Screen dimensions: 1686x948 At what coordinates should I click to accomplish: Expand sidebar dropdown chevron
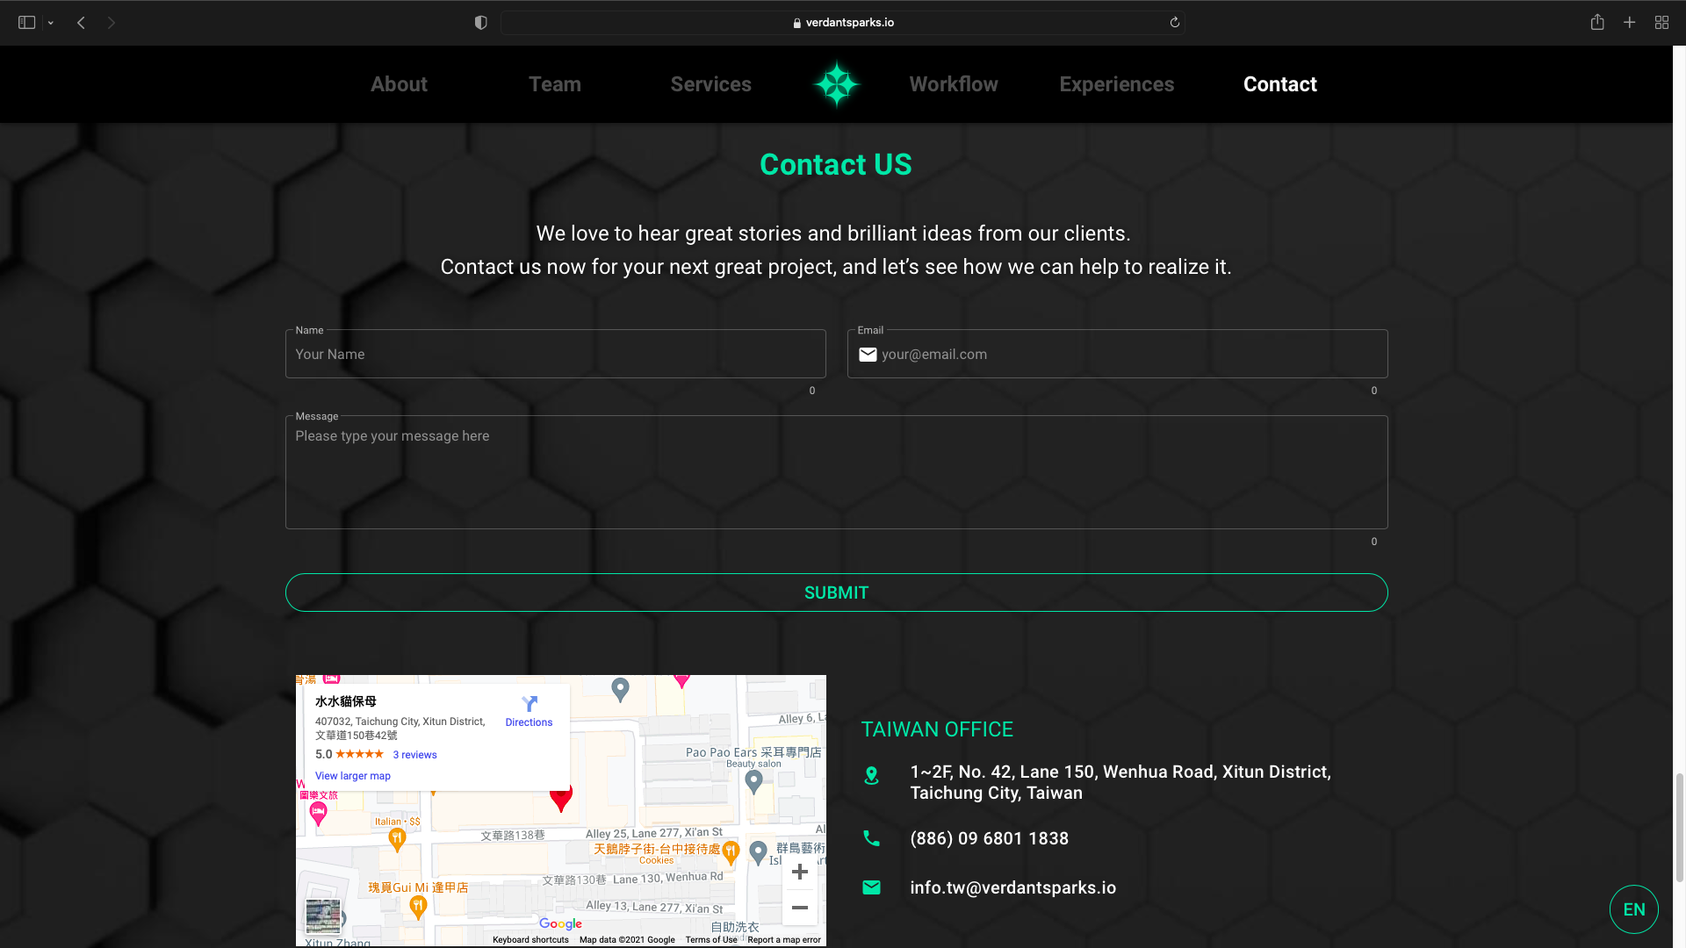[x=51, y=23]
